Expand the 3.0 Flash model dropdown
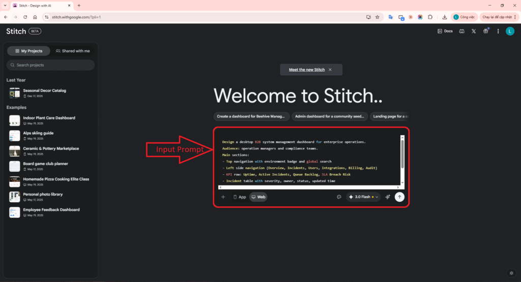 364,197
